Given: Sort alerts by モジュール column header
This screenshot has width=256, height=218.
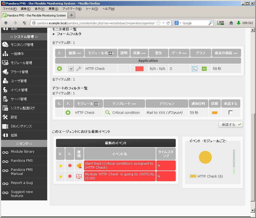Looking at the screenshot, I should (88, 104).
